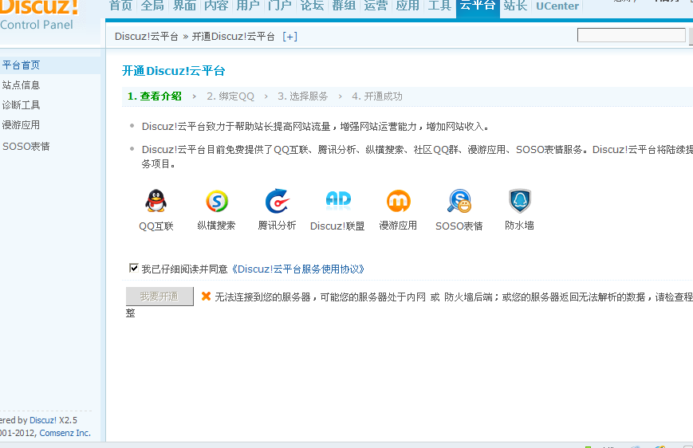Open the 首页 top menu
The height and width of the screenshot is (448, 693).
pos(120,6)
